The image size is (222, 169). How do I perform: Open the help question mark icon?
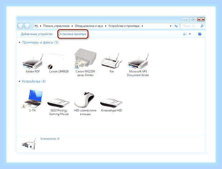200,34
